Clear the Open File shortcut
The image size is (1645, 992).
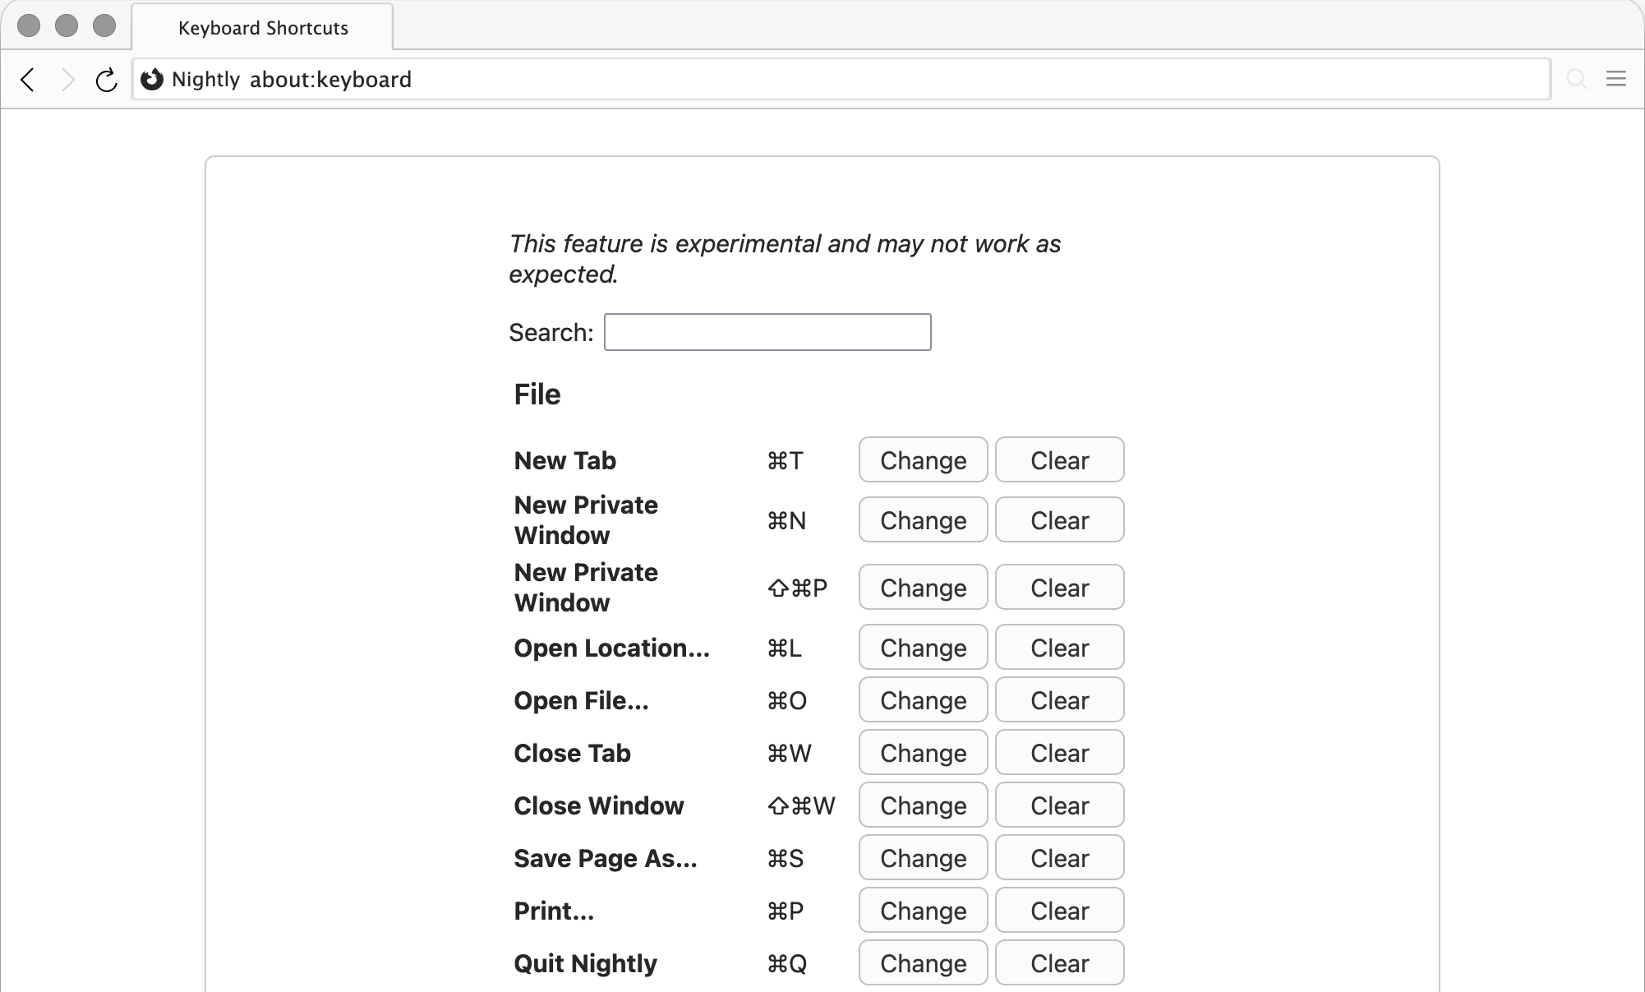pyautogui.click(x=1059, y=700)
